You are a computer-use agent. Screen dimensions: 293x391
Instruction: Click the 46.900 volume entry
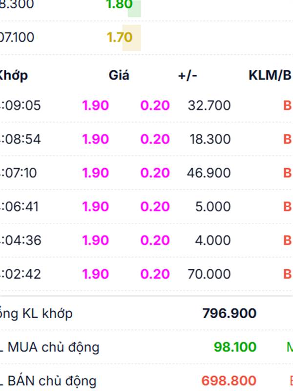(209, 173)
